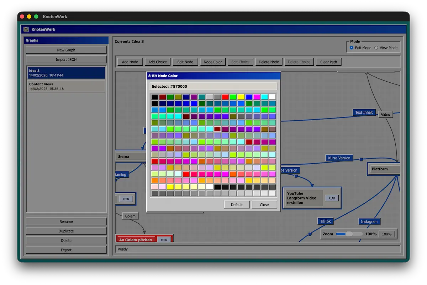
Task: Select the Idea 3 graph entry
Action: click(x=66, y=73)
